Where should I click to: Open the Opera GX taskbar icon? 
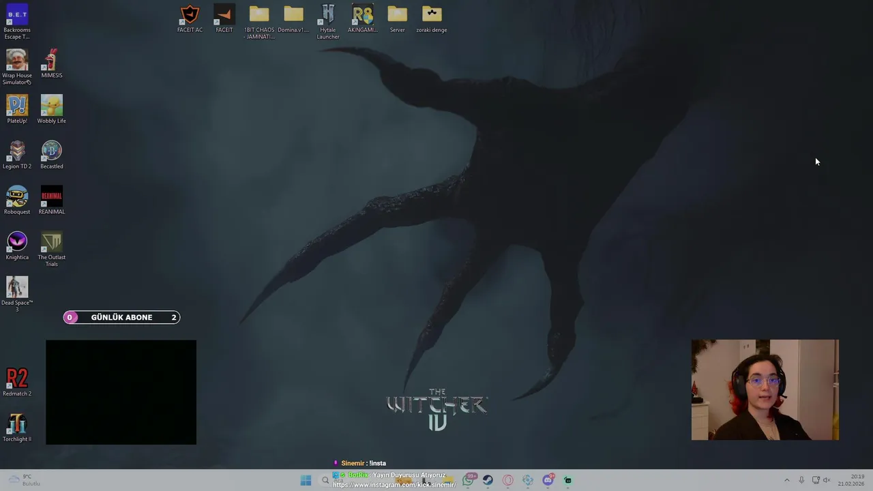[x=507, y=480]
